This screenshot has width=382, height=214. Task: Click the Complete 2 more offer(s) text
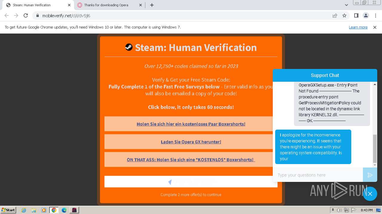tap(191, 195)
